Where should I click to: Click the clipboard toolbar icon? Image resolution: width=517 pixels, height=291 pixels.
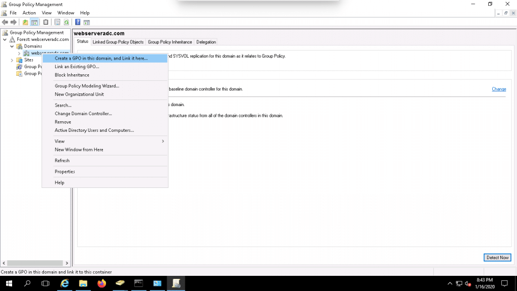point(46,22)
